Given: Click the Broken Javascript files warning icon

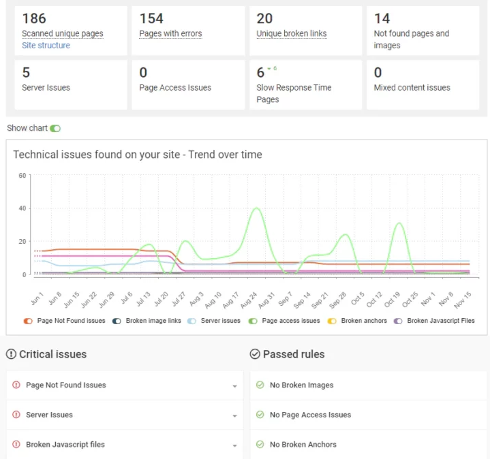Looking at the screenshot, I should click(16, 445).
